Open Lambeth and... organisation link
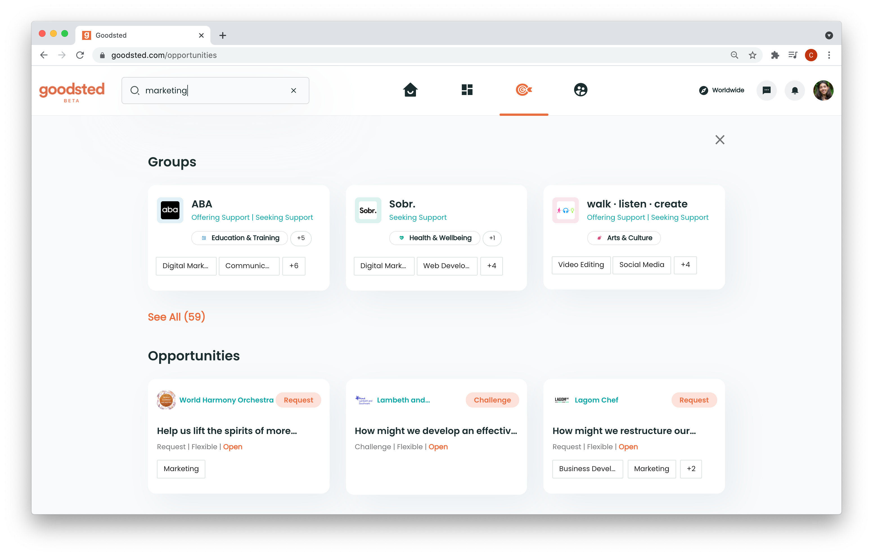The height and width of the screenshot is (556, 873). point(404,400)
